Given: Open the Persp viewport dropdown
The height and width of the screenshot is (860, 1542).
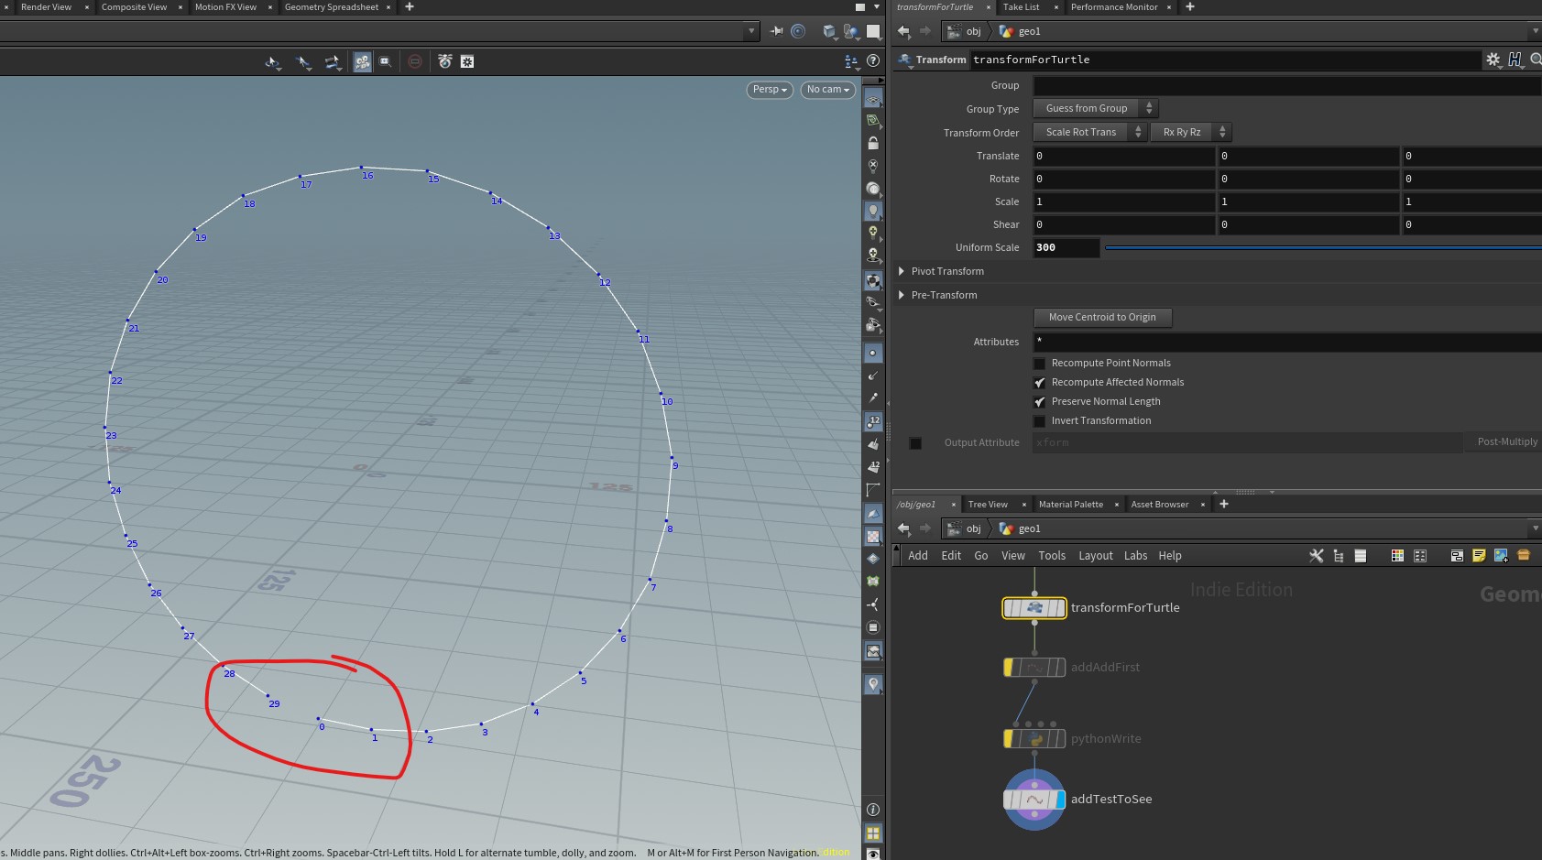Looking at the screenshot, I should click(x=769, y=90).
